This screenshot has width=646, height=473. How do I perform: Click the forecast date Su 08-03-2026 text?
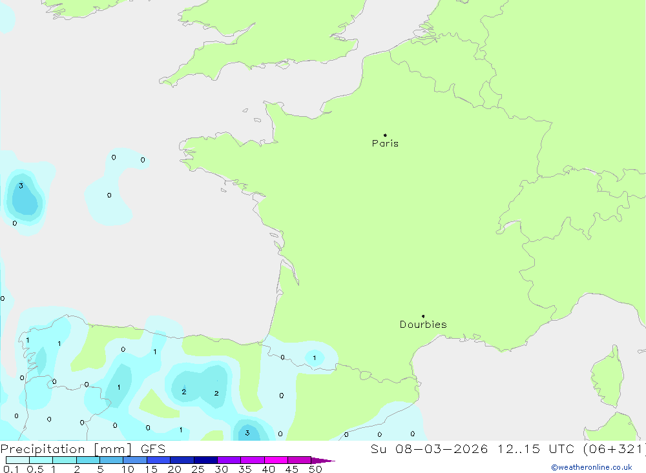[429, 448]
